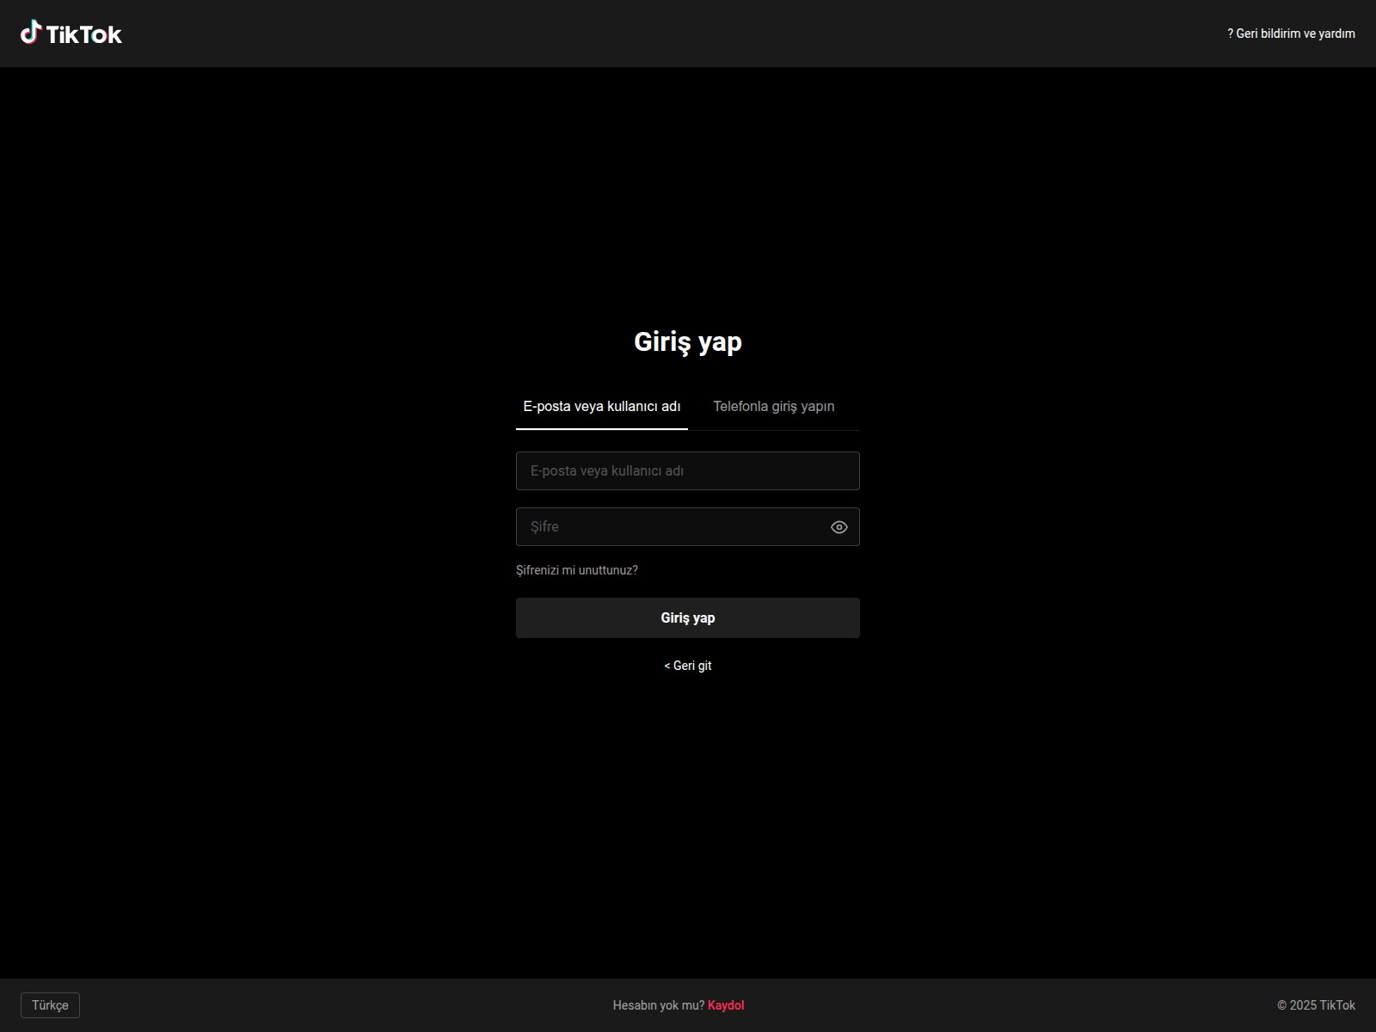Click the TikTok logo in the header

click(71, 34)
